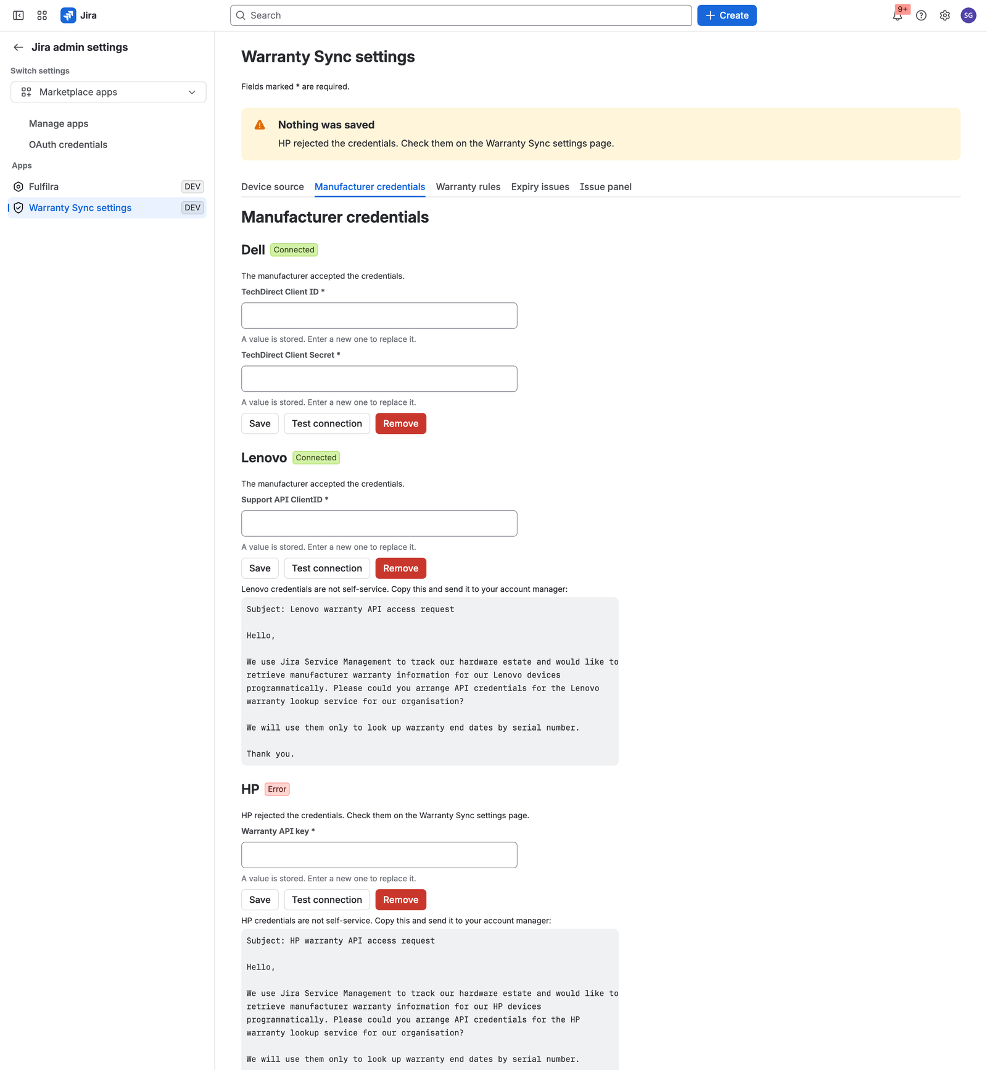Screen dimensions: 987x1070
Task: Click the Lenovo Connected status badge
Action: [x=316, y=458]
